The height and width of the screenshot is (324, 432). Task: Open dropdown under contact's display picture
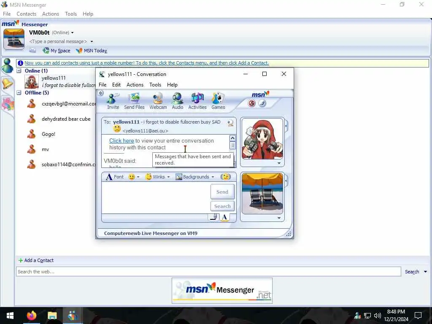(x=279, y=163)
